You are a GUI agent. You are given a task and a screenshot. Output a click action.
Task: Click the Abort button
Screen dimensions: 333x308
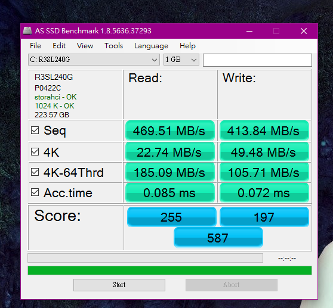[x=232, y=285]
